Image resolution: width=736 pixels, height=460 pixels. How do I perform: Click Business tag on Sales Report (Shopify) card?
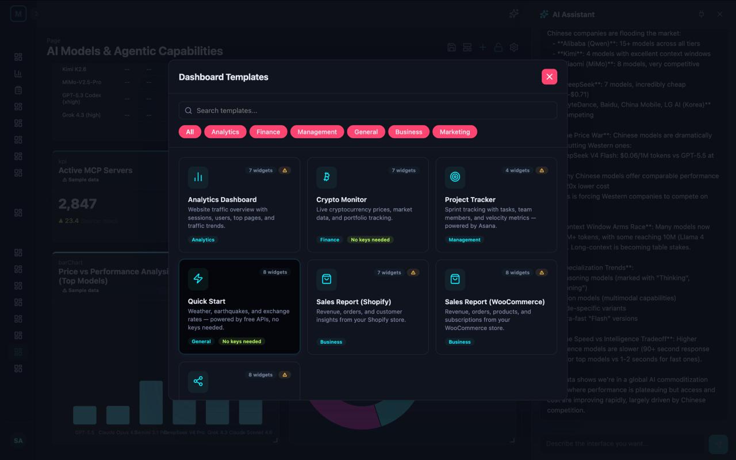point(331,342)
